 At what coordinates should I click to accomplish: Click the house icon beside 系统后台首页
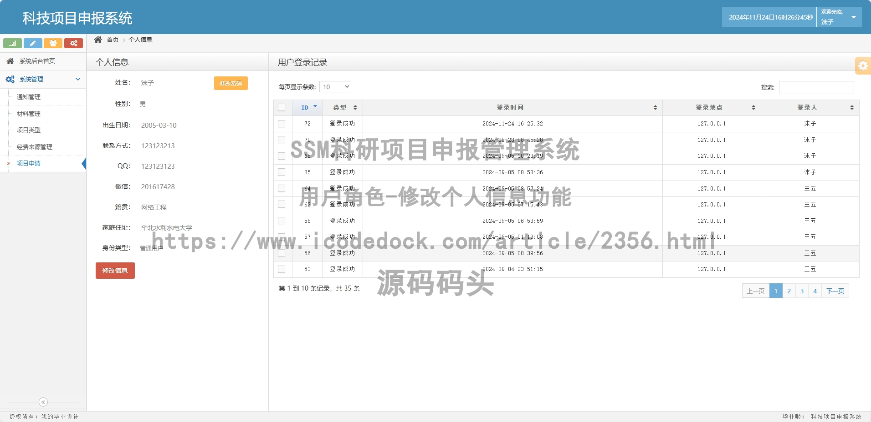[10, 61]
